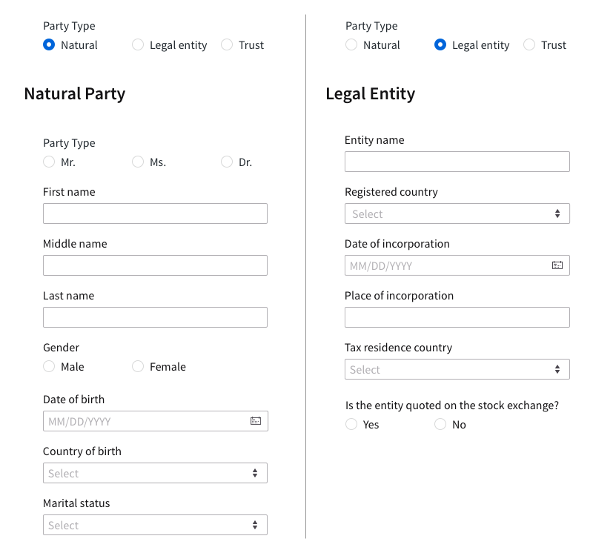Select Male for Gender
The image size is (593, 553).
[49, 366]
